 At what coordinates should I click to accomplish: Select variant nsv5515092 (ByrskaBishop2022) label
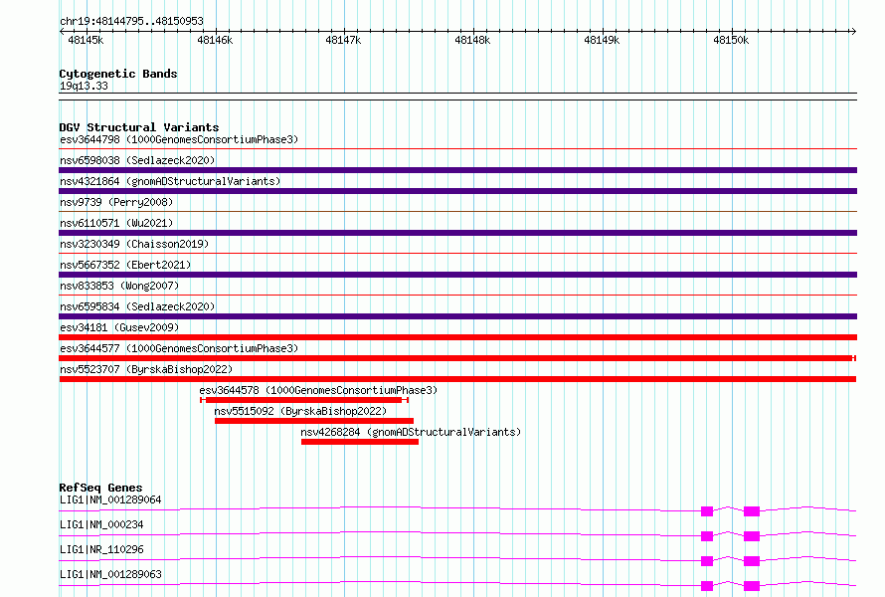click(300, 411)
